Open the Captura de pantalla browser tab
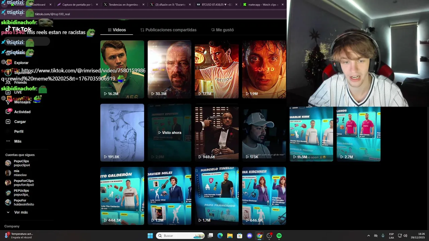 [x=77, y=5]
